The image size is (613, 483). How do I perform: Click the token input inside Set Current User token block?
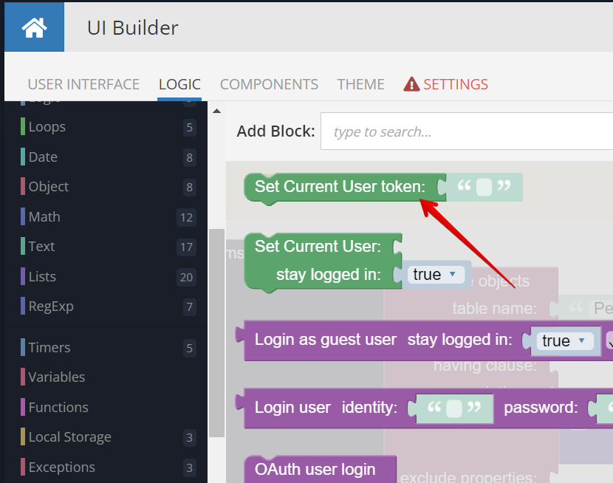[485, 187]
